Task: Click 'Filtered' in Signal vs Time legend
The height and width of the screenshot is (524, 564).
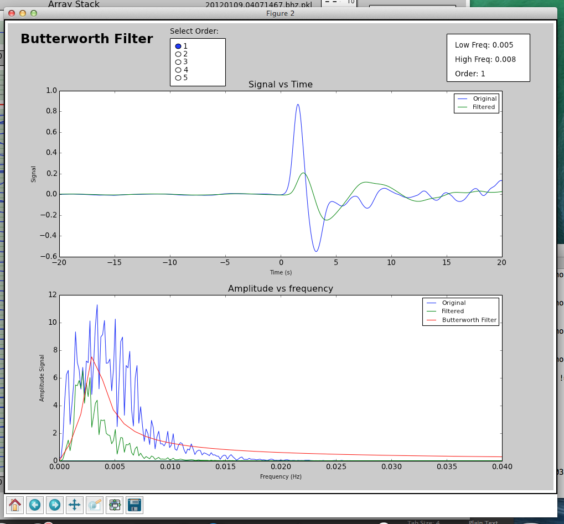Action: (x=483, y=107)
